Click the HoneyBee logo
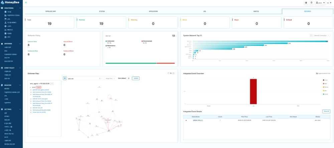The image size is (334, 148). point(11,2)
